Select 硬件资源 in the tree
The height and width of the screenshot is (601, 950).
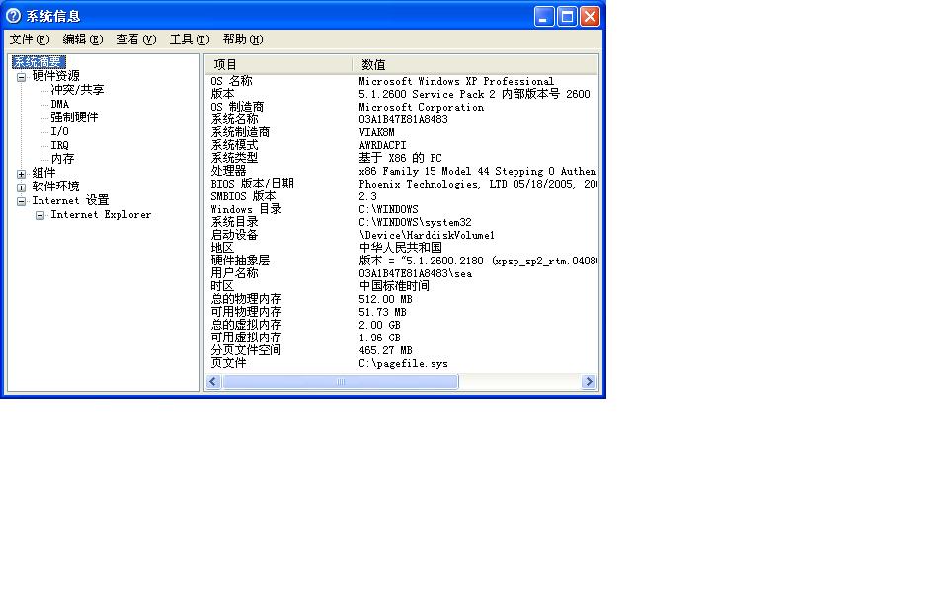click(x=55, y=76)
